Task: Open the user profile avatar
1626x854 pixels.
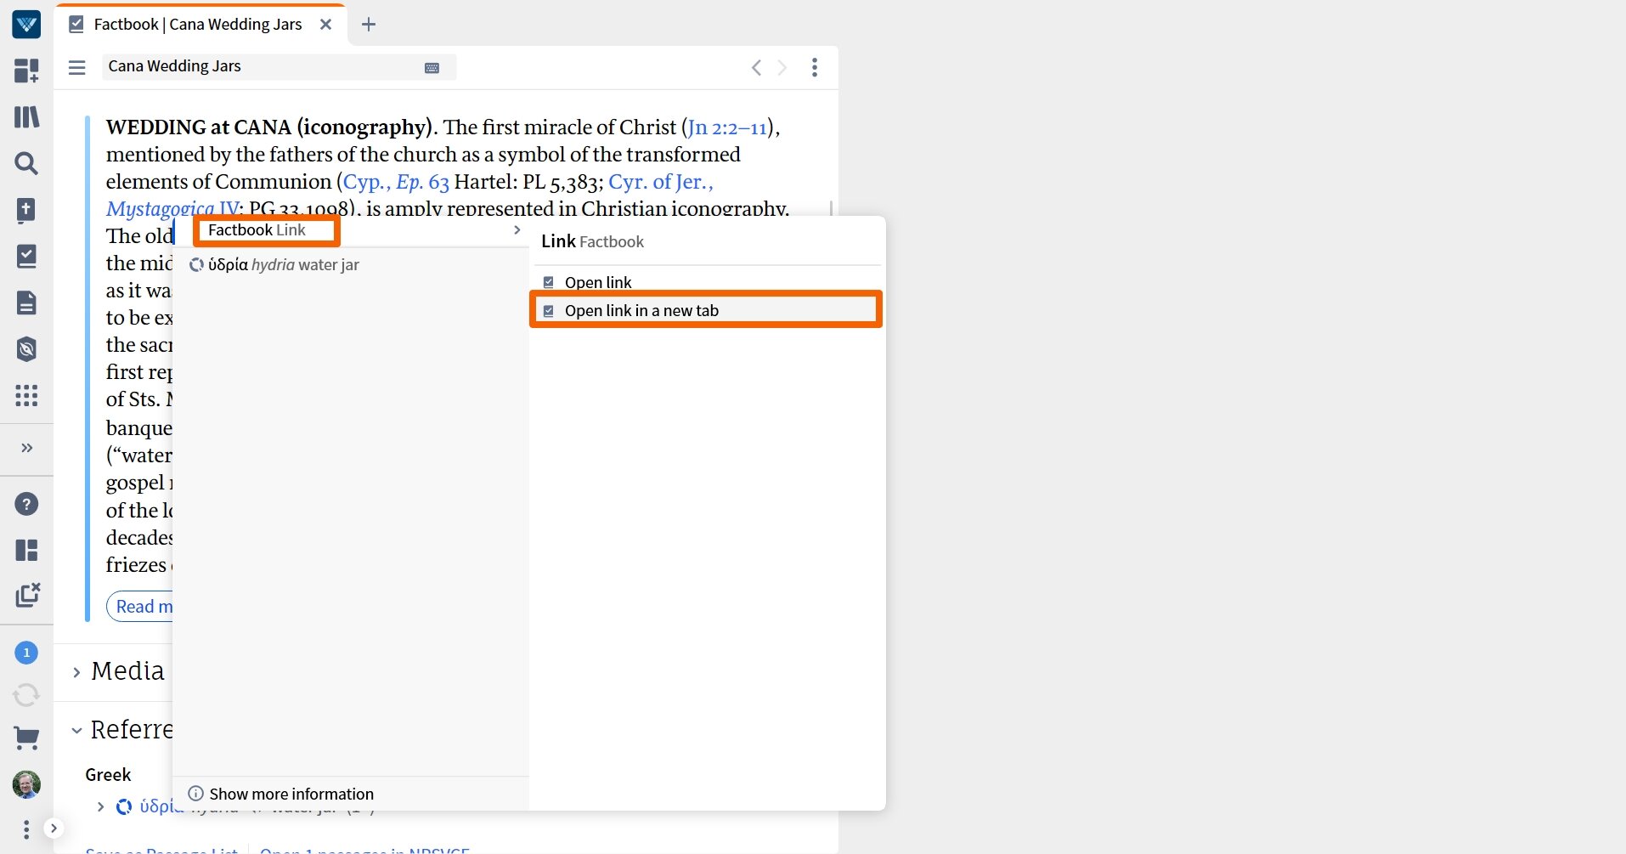Action: coord(26,784)
